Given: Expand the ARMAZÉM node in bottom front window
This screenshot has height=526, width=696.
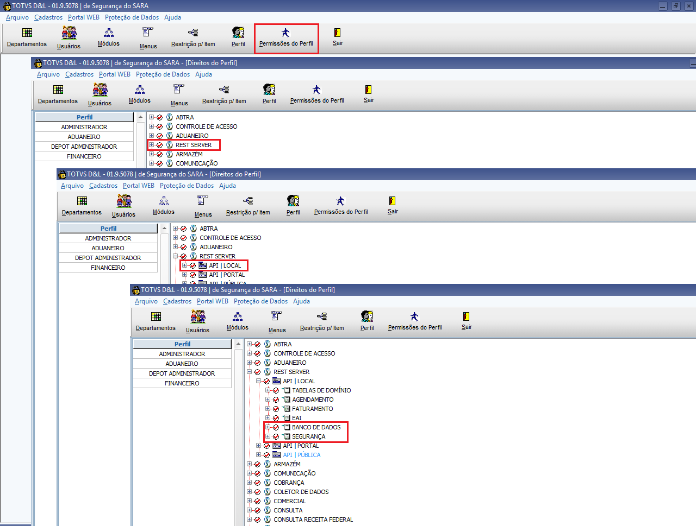Looking at the screenshot, I should click(250, 464).
